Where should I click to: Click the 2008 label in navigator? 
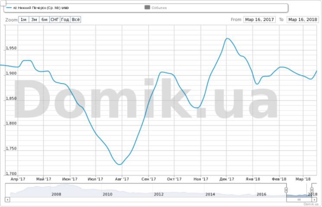tap(56, 194)
